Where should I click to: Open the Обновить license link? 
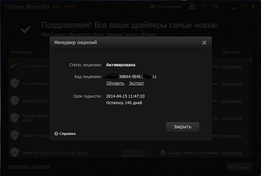tap(115, 83)
